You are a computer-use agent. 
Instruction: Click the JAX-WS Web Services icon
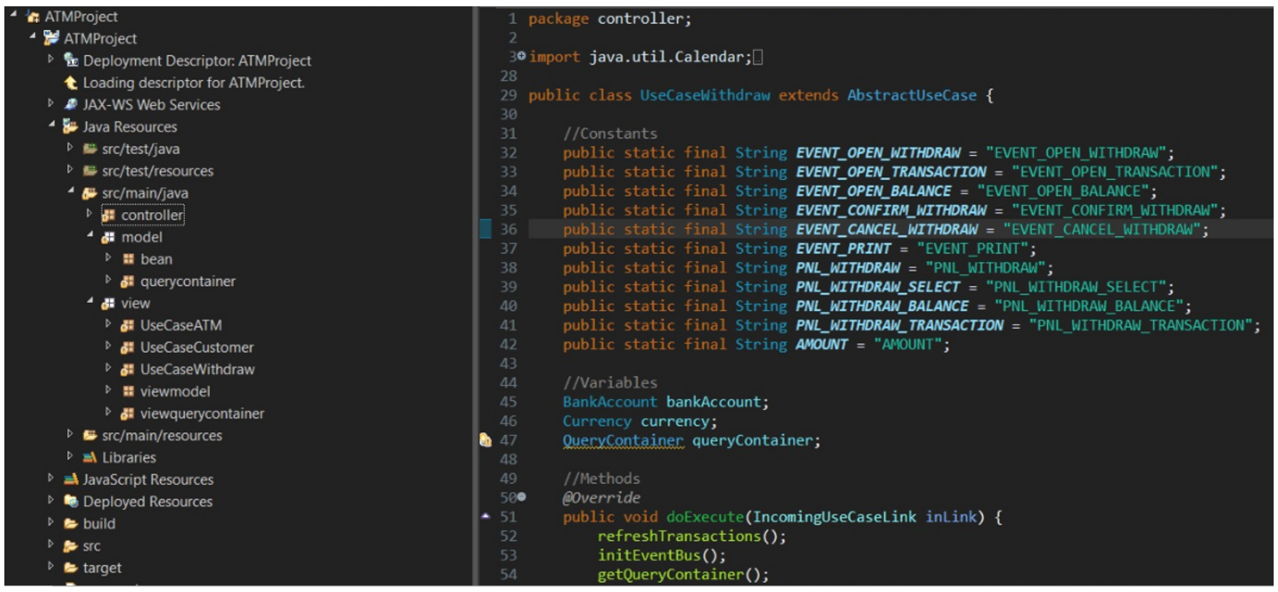[71, 104]
